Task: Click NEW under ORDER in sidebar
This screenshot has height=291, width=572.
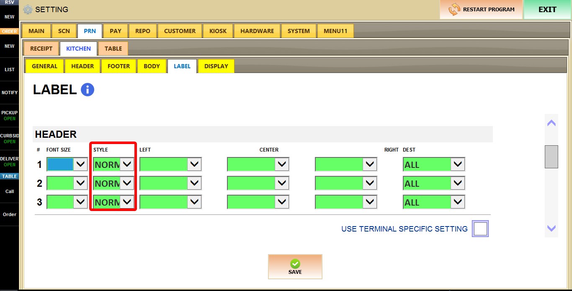Action: pos(9,46)
